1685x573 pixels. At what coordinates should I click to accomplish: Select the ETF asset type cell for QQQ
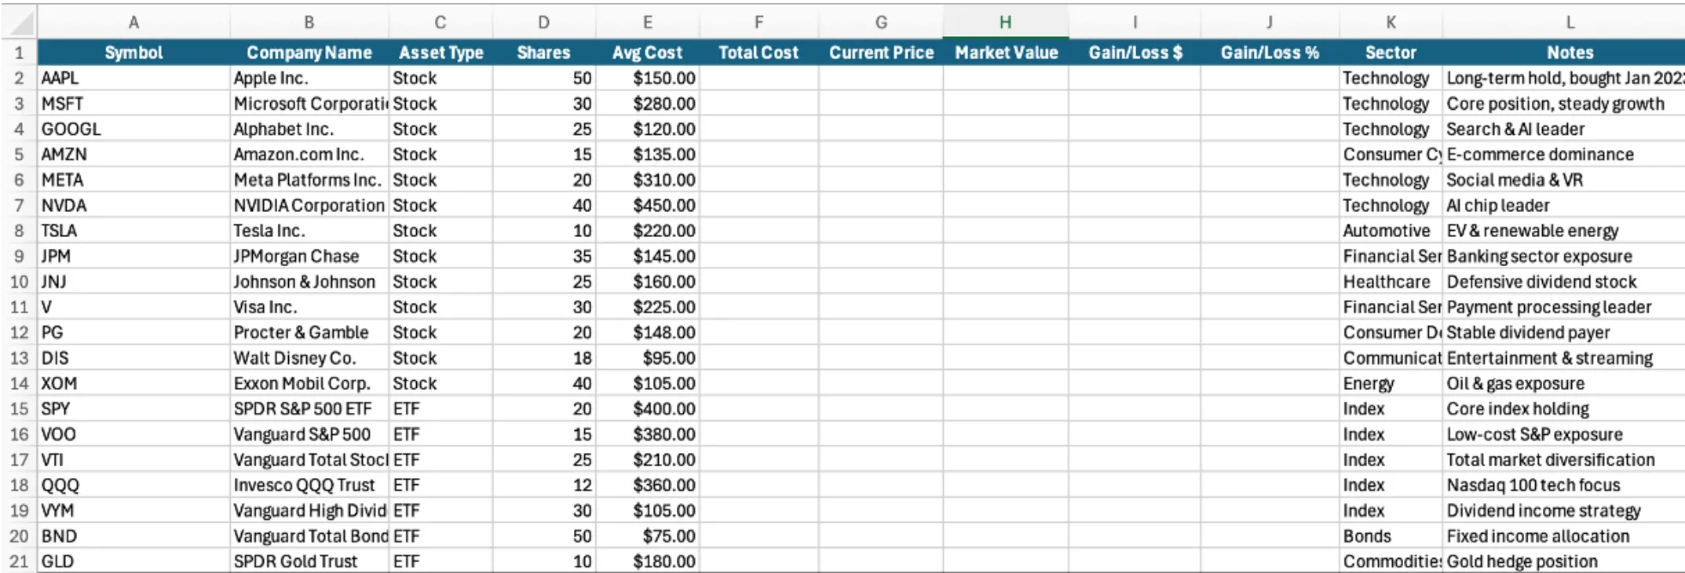pyautogui.click(x=440, y=484)
